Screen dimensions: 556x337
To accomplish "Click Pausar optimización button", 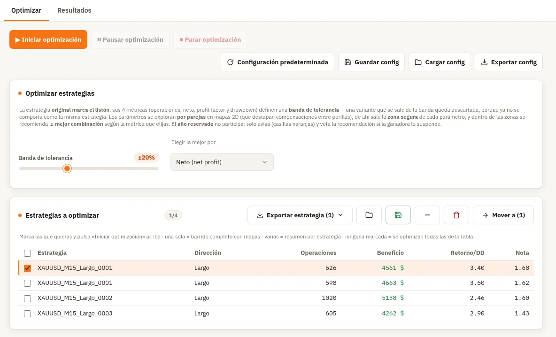I will click(130, 40).
